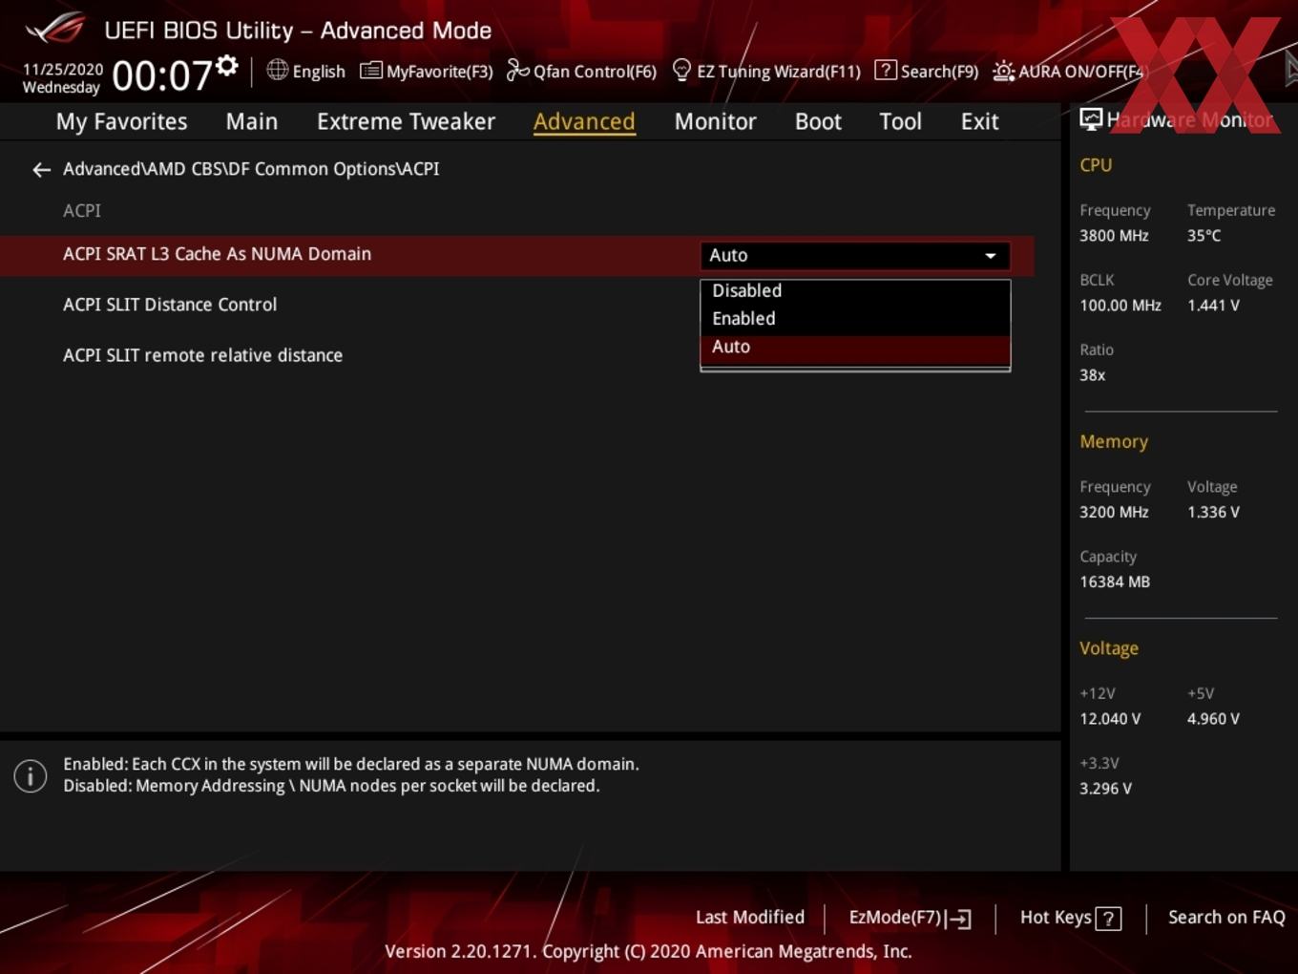This screenshot has width=1298, height=974.
Task: Click CPU temperature 35°C value
Action: 1204,236
